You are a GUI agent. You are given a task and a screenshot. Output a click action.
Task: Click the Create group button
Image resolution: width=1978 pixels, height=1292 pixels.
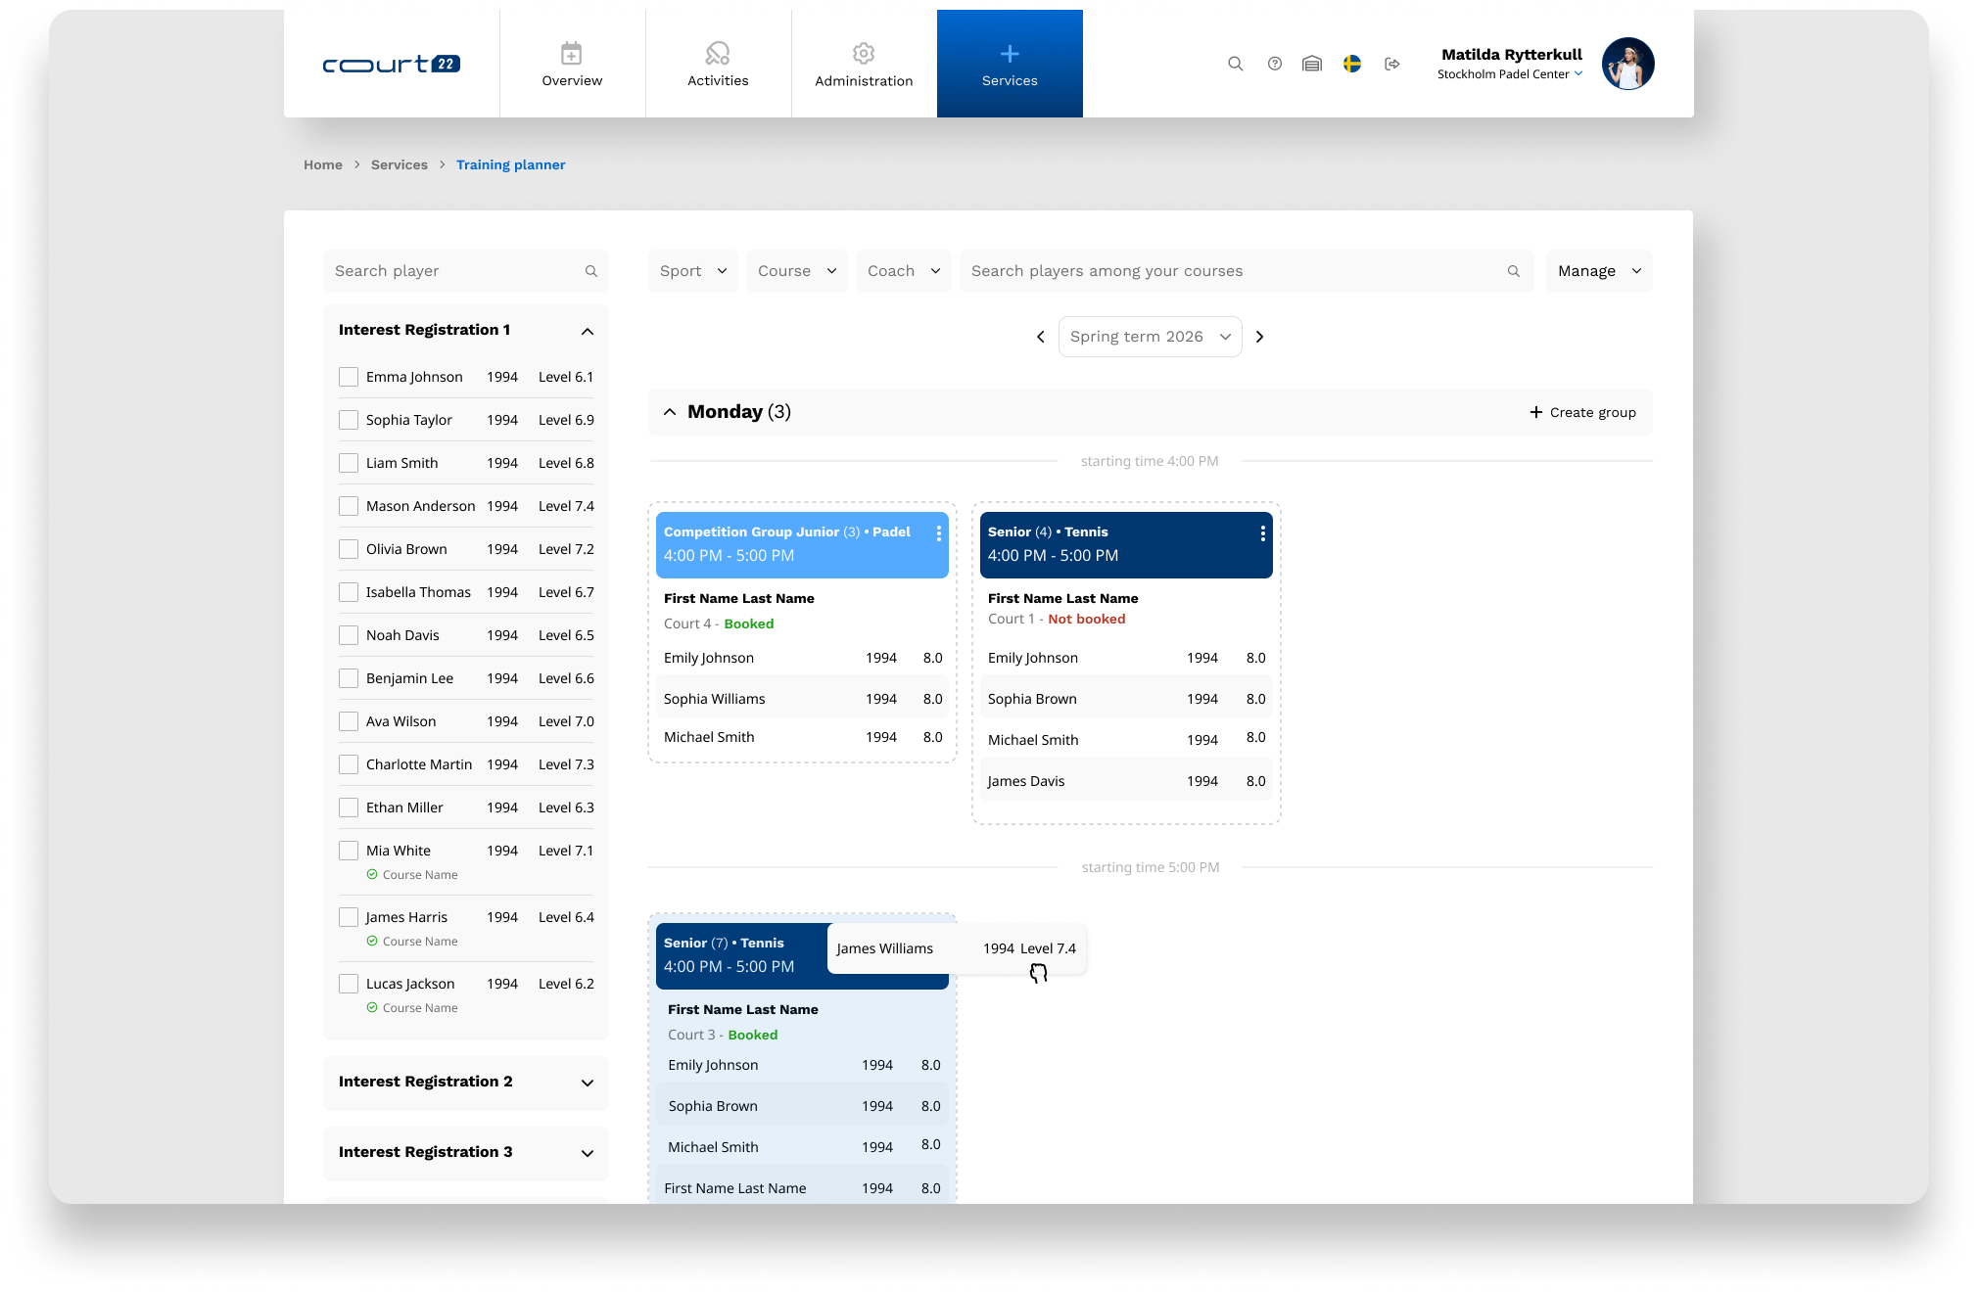(1582, 412)
